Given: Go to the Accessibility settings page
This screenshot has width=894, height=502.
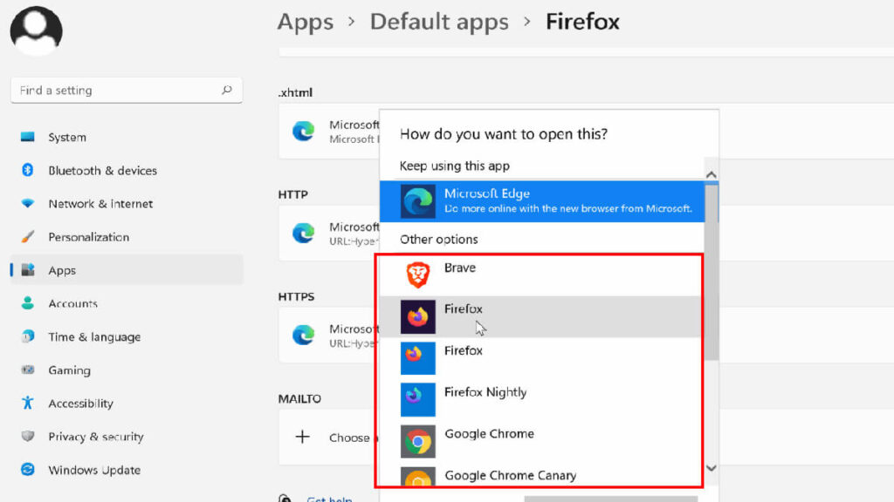Looking at the screenshot, I should 80,404.
